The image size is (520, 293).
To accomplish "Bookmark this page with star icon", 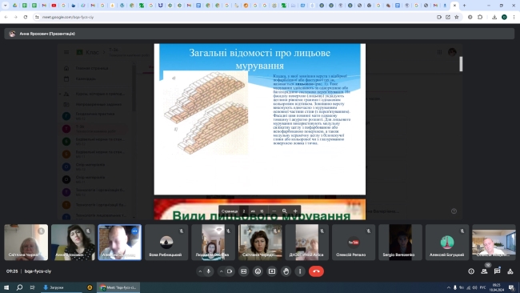I will pos(457,17).
